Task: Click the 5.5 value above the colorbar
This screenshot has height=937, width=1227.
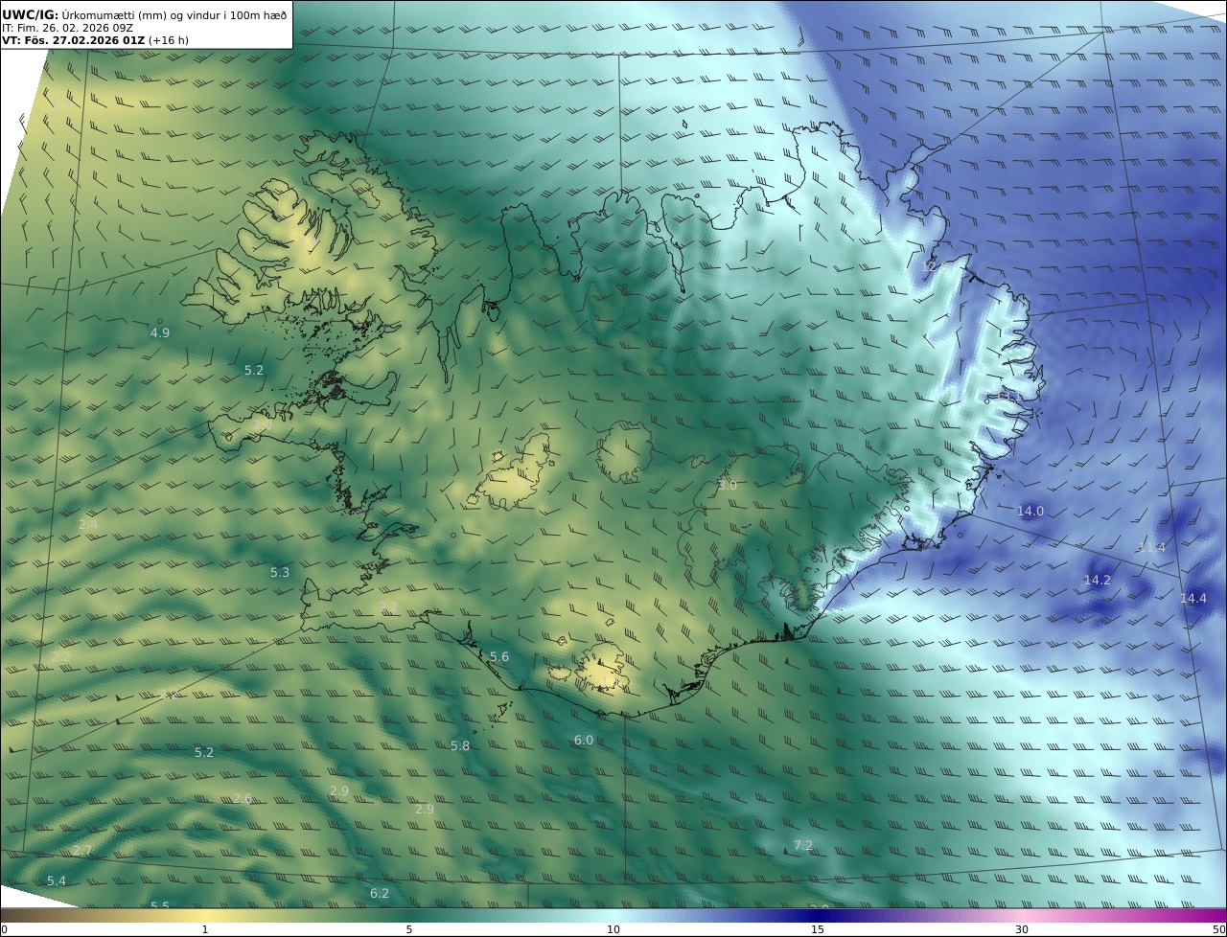Action: pyautogui.click(x=160, y=906)
